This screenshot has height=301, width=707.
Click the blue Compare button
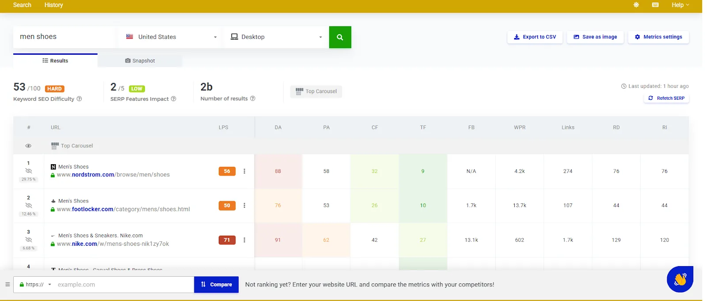tap(216, 285)
